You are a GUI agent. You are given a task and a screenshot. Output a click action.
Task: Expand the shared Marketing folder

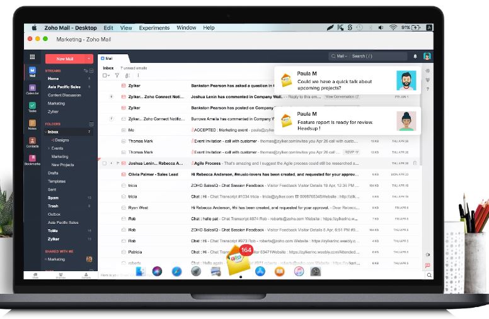pos(45,259)
